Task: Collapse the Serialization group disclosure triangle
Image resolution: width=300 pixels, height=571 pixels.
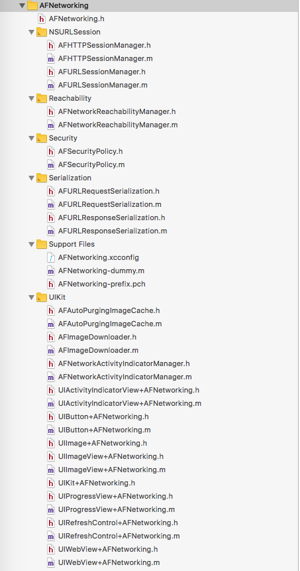Action: [31, 178]
